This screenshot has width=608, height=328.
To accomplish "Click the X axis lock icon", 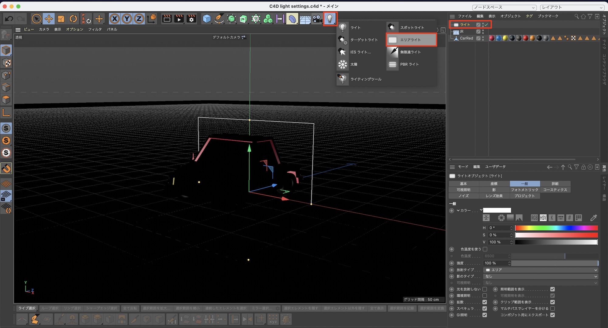I will pyautogui.click(x=115, y=19).
